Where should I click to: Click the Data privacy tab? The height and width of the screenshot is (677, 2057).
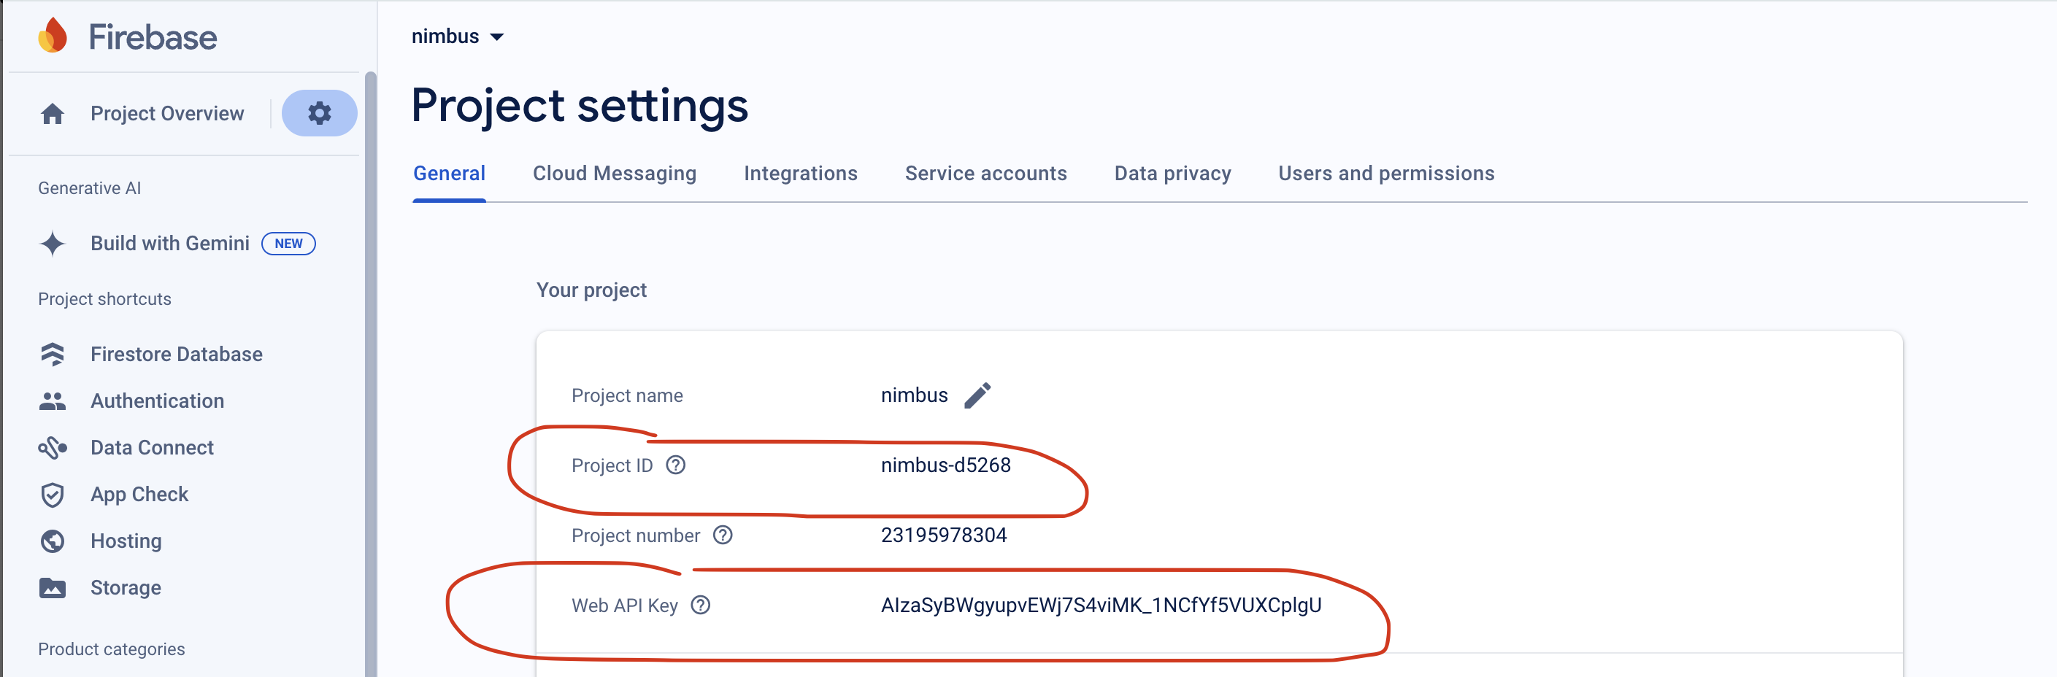point(1172,173)
